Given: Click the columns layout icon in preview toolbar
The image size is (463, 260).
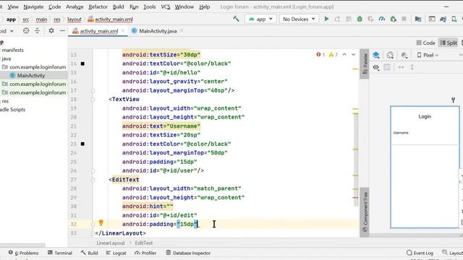Looking at the screenshot, I should [387, 67].
